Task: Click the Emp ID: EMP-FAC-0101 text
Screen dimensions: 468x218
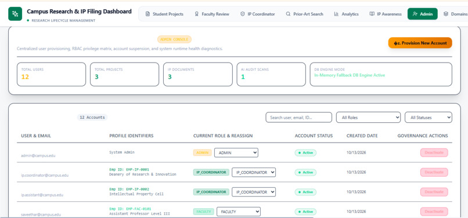Action: tap(130, 209)
